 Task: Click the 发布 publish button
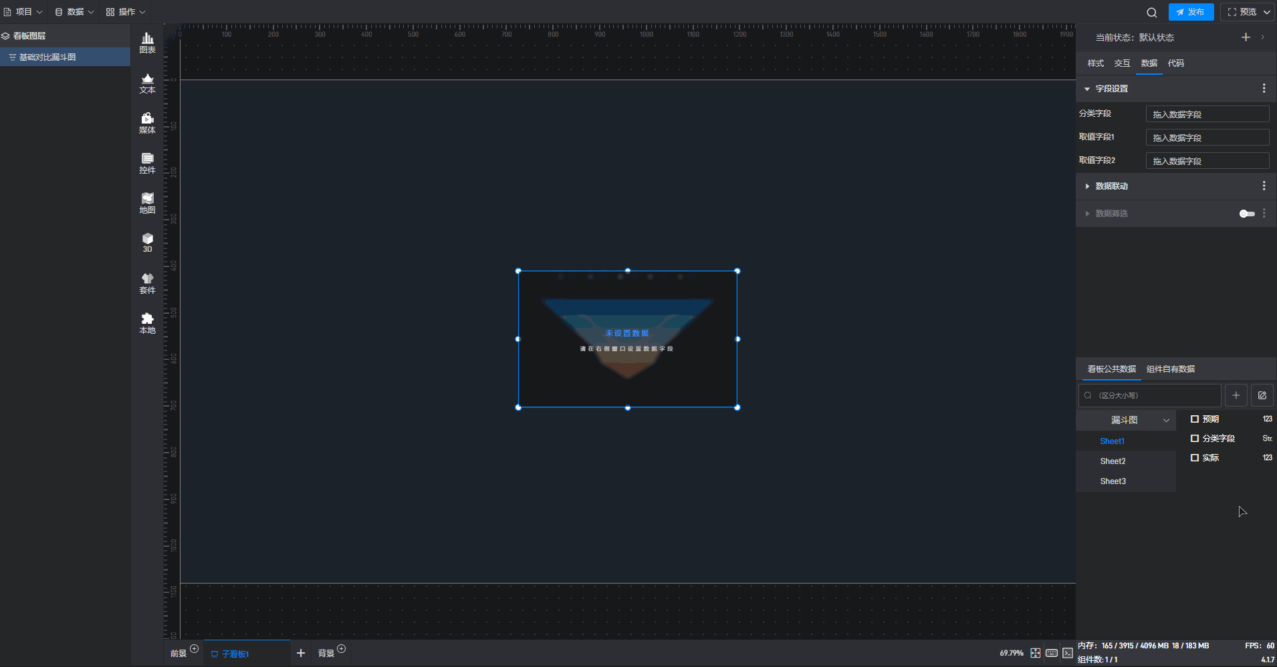pyautogui.click(x=1191, y=12)
